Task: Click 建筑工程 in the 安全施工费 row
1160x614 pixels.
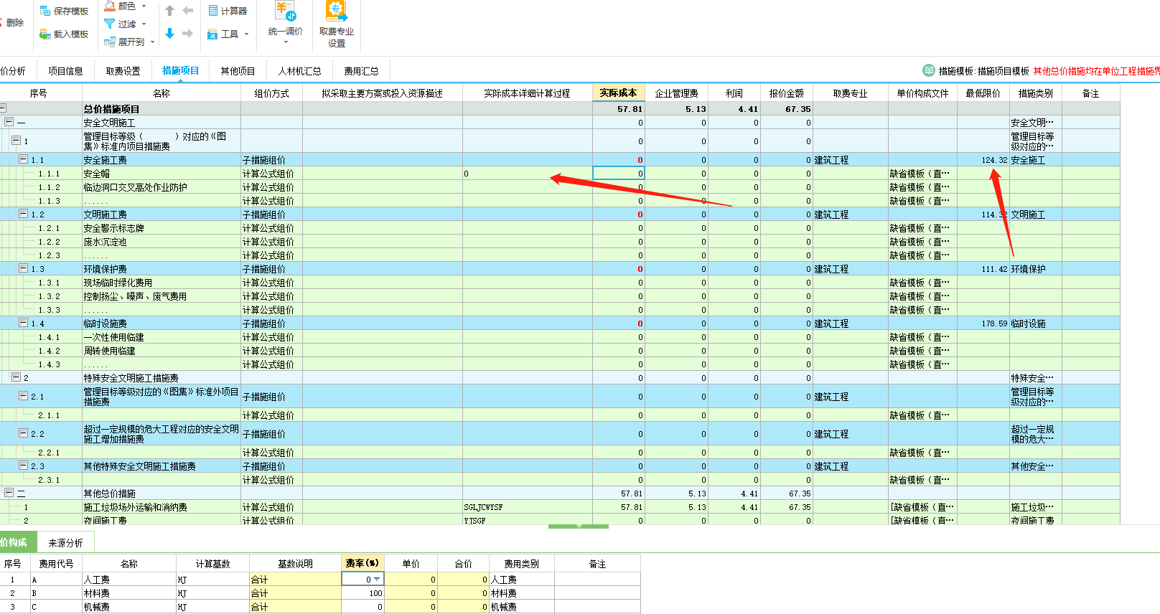Action: [851, 159]
